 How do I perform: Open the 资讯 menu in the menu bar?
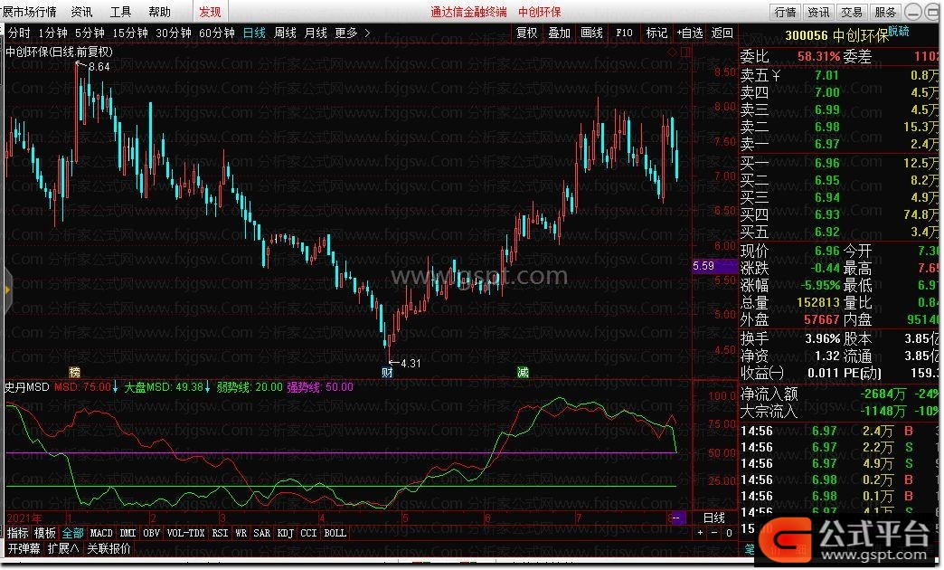tap(81, 12)
